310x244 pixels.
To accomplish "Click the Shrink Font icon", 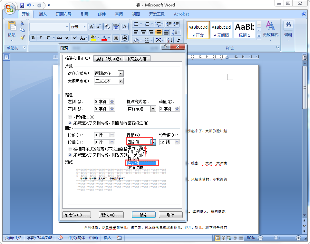I will pos(99,27).
